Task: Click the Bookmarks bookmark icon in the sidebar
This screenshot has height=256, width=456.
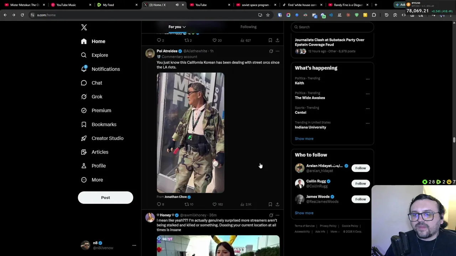Action: click(x=84, y=124)
